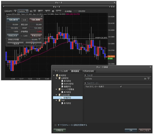The height and width of the screenshot is (135, 154).
Task: Click the 新規注文数量 quantity field
Action: (29, 39)
